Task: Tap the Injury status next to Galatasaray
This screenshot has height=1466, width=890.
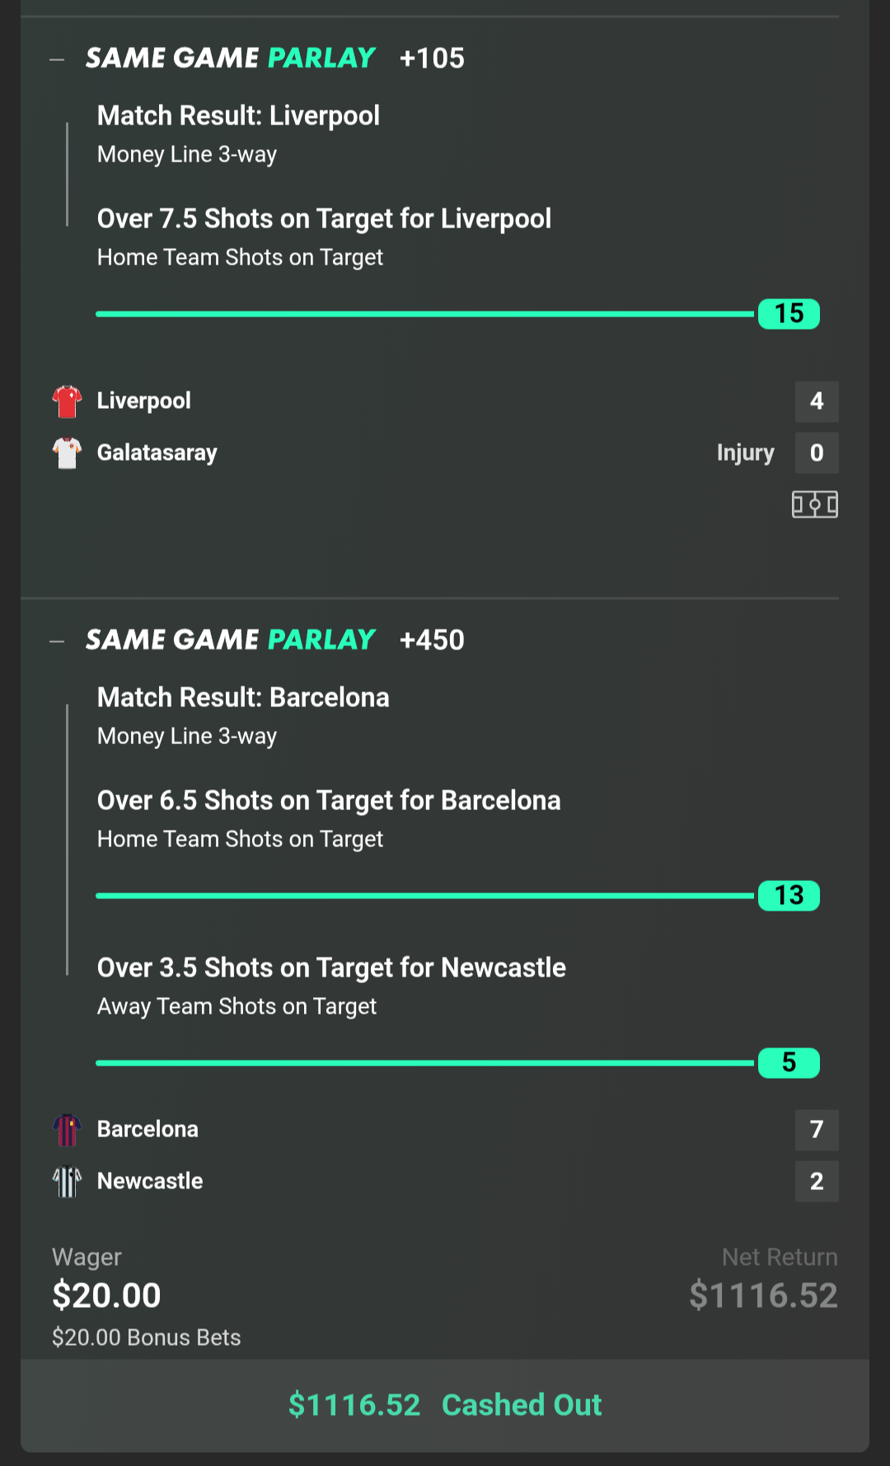Action: pos(745,453)
